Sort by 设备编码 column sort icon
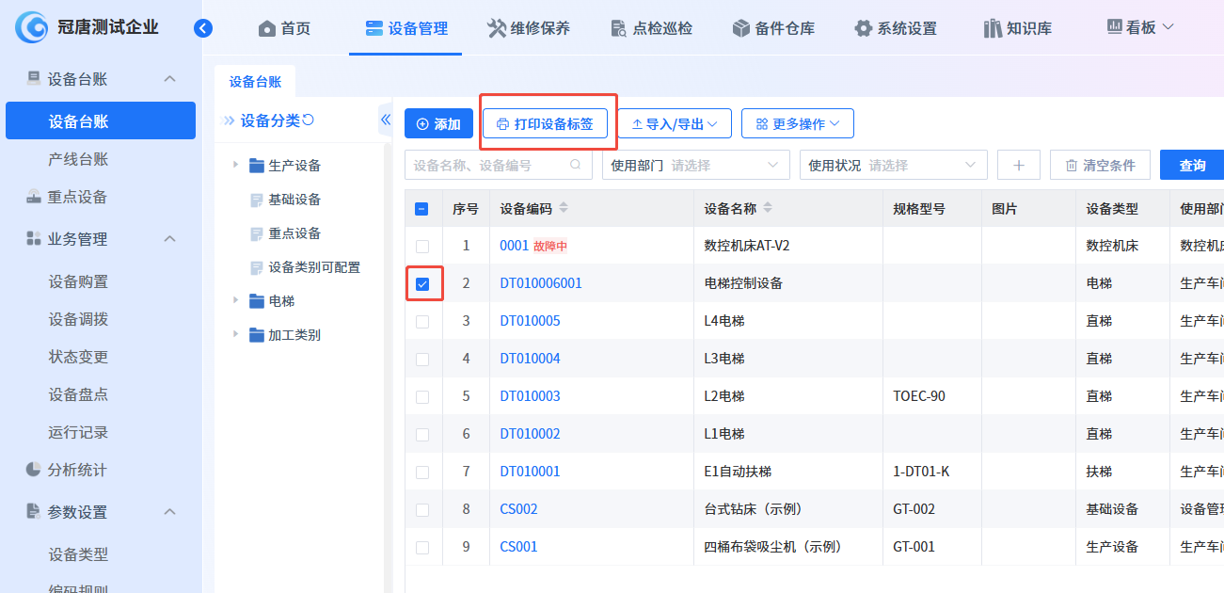Viewport: 1224px width, 593px height. [x=564, y=208]
